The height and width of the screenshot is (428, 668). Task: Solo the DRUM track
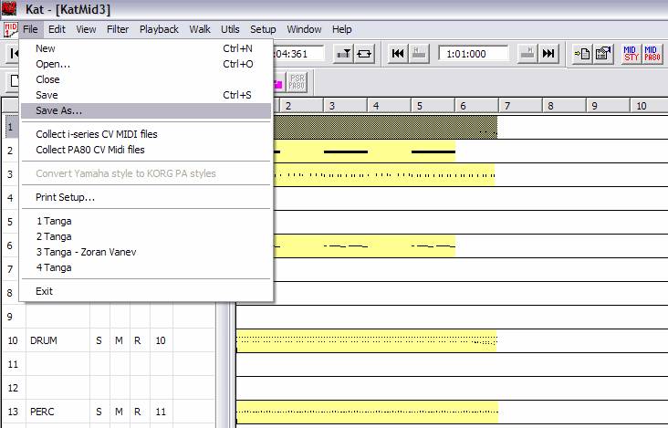click(99, 340)
